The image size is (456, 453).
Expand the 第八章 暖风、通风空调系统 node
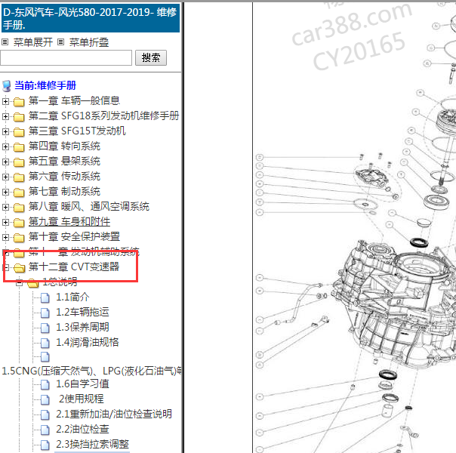pyautogui.click(x=5, y=207)
